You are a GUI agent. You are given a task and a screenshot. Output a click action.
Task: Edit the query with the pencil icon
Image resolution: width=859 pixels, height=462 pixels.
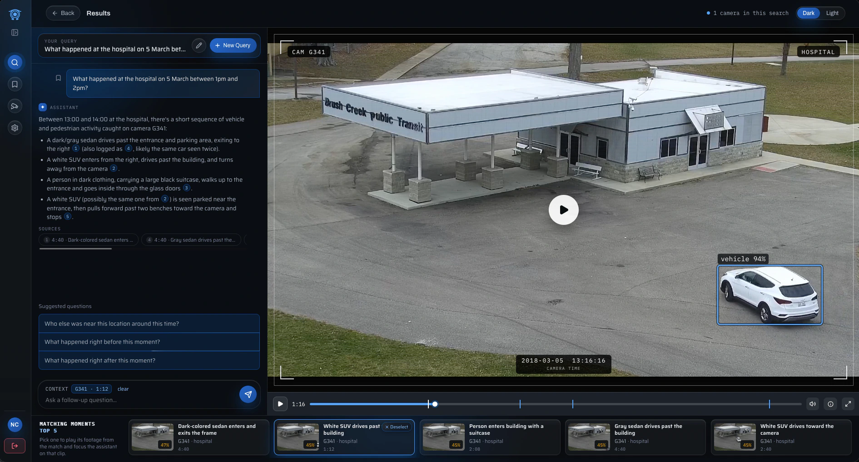point(199,45)
